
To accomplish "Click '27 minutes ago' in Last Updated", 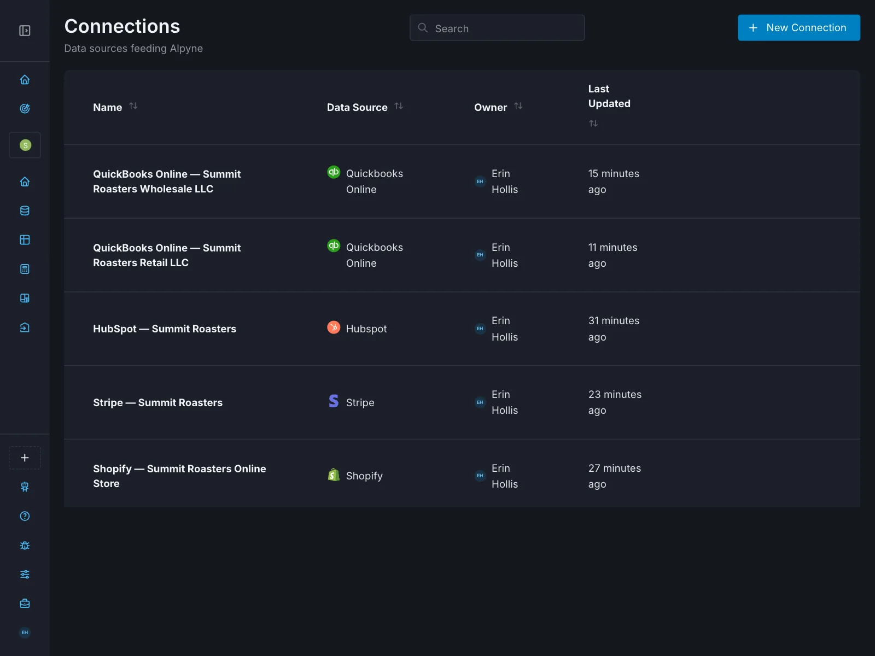I will point(615,476).
